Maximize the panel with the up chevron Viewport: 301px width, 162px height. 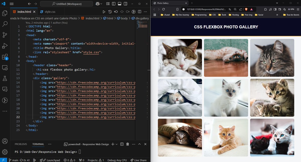139,144
